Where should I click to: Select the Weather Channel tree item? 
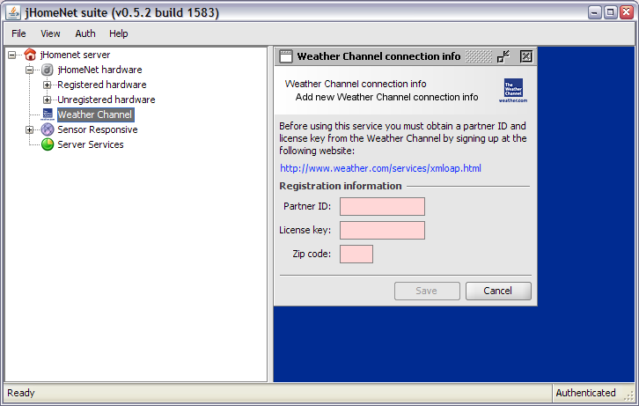(x=95, y=114)
